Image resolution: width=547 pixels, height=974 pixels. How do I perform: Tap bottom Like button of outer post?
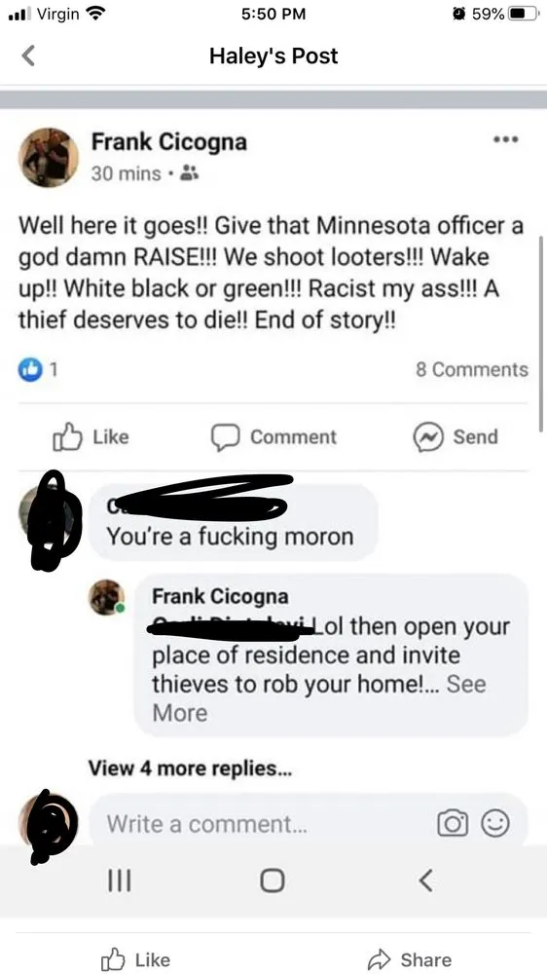click(135, 959)
